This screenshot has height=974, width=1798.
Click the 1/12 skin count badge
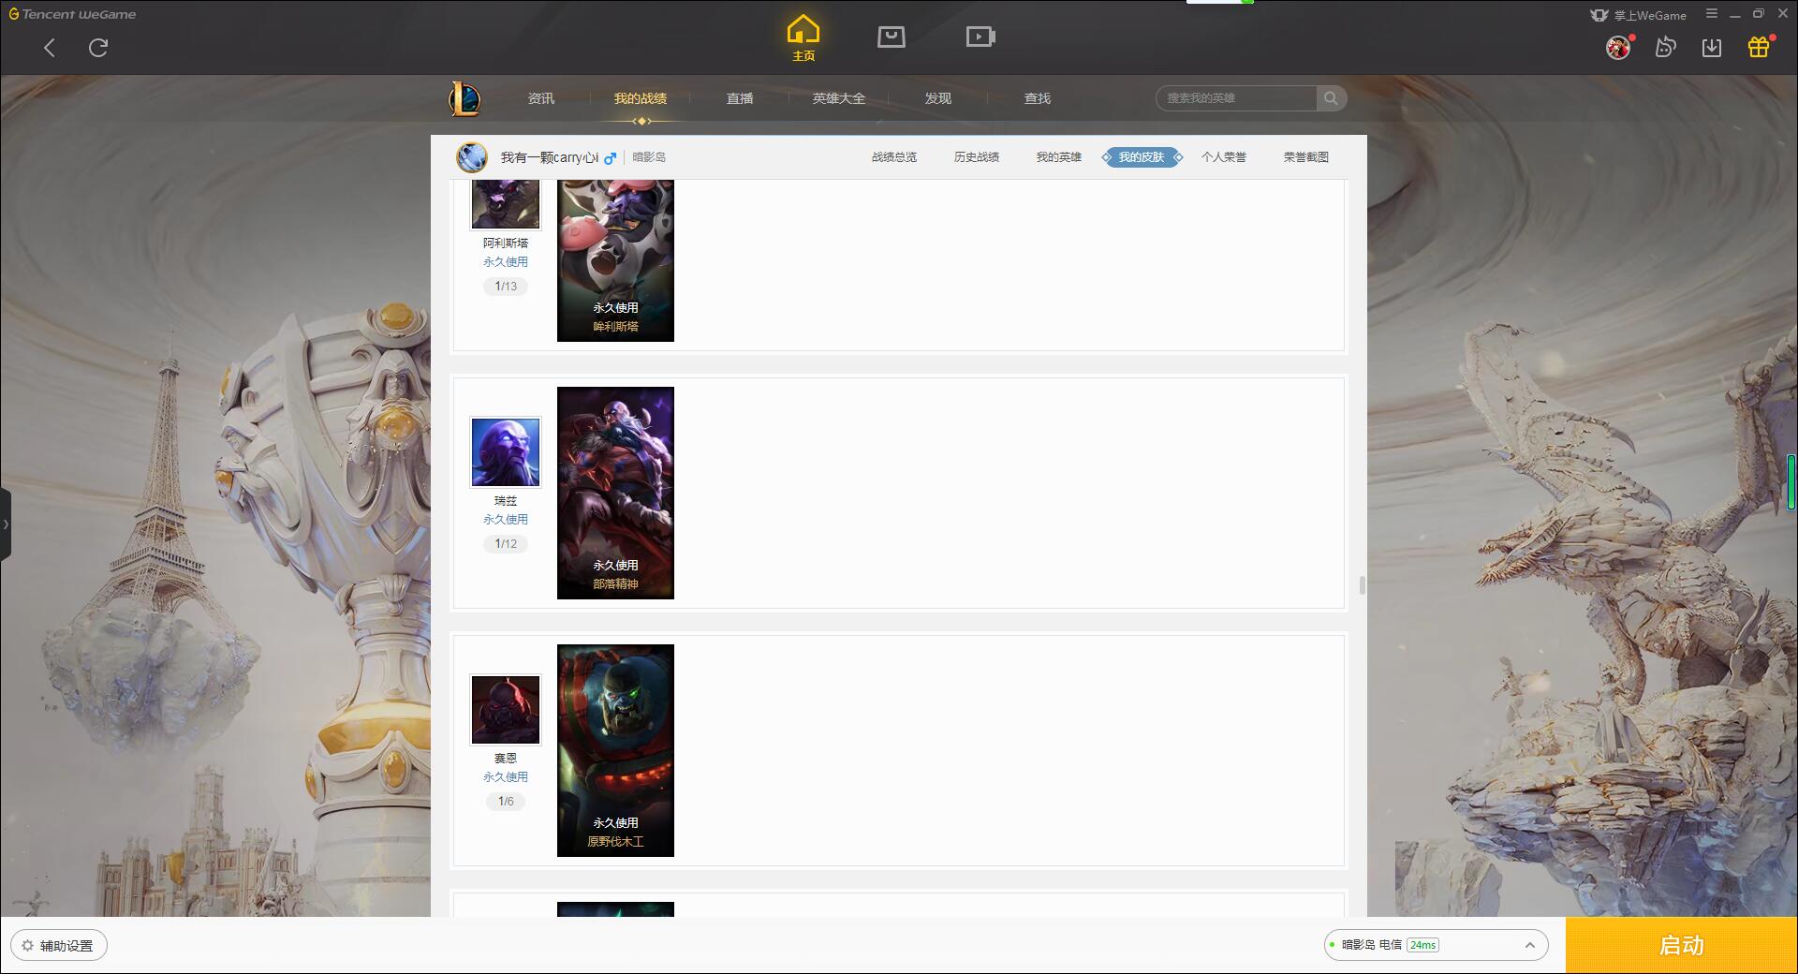pos(506,544)
